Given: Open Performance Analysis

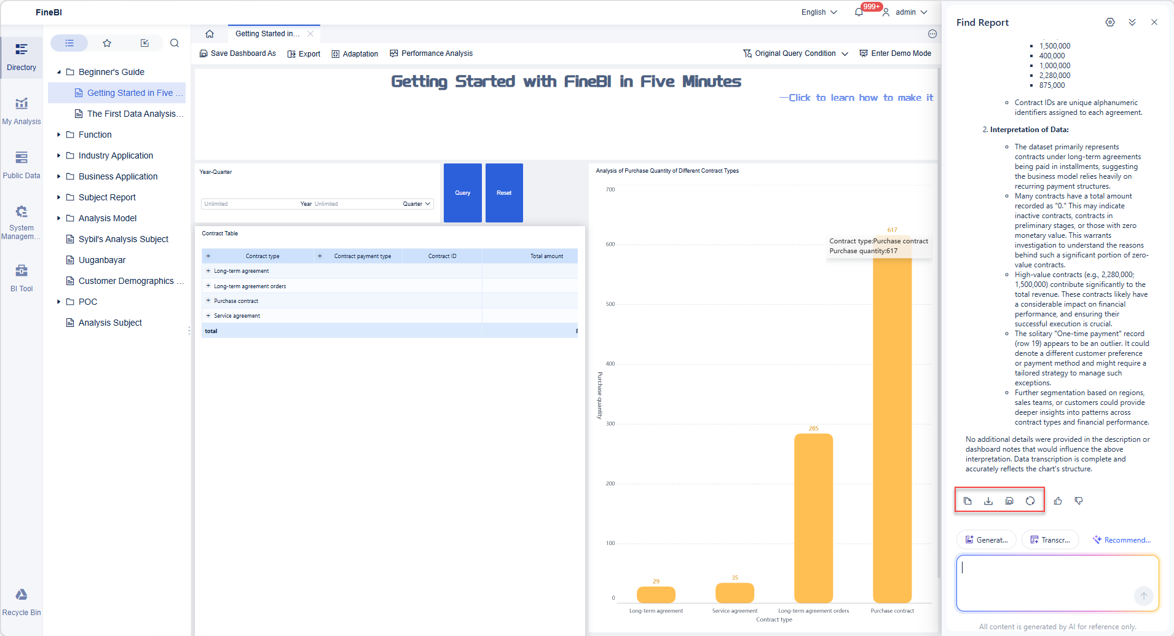Looking at the screenshot, I should 431,53.
